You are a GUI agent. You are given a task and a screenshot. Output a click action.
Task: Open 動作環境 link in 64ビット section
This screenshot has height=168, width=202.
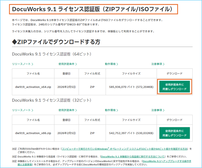coord(111,64)
